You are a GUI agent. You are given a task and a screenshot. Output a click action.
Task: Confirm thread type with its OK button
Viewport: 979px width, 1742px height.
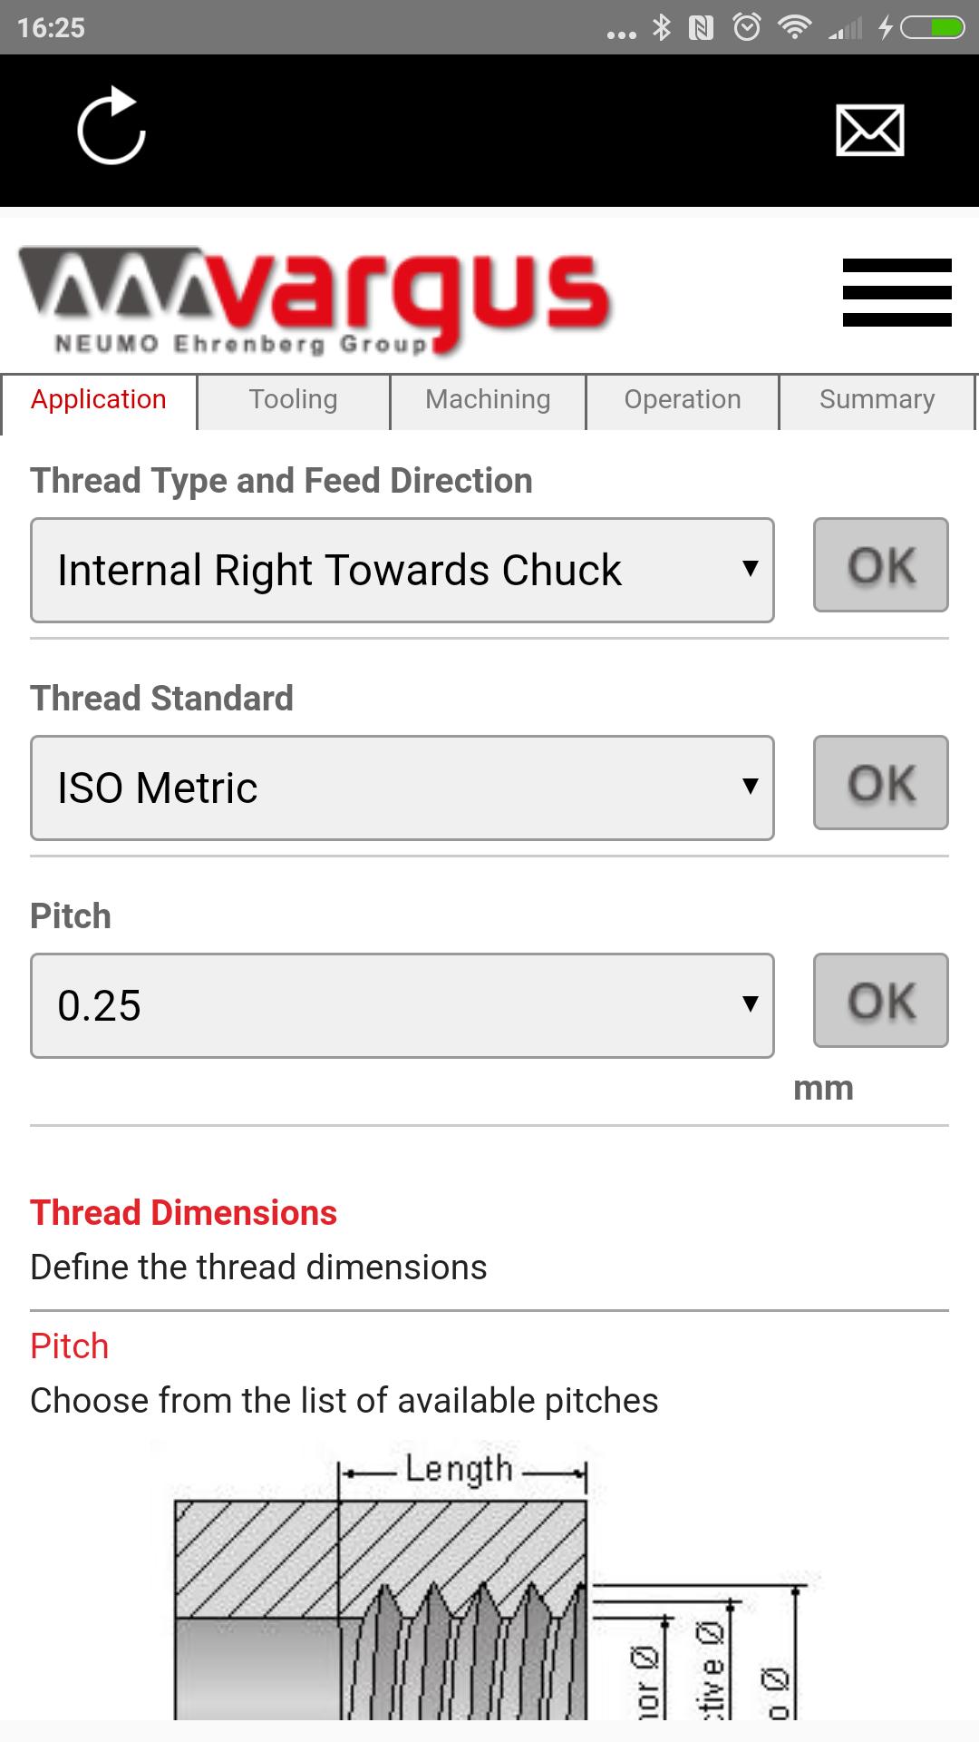click(881, 564)
